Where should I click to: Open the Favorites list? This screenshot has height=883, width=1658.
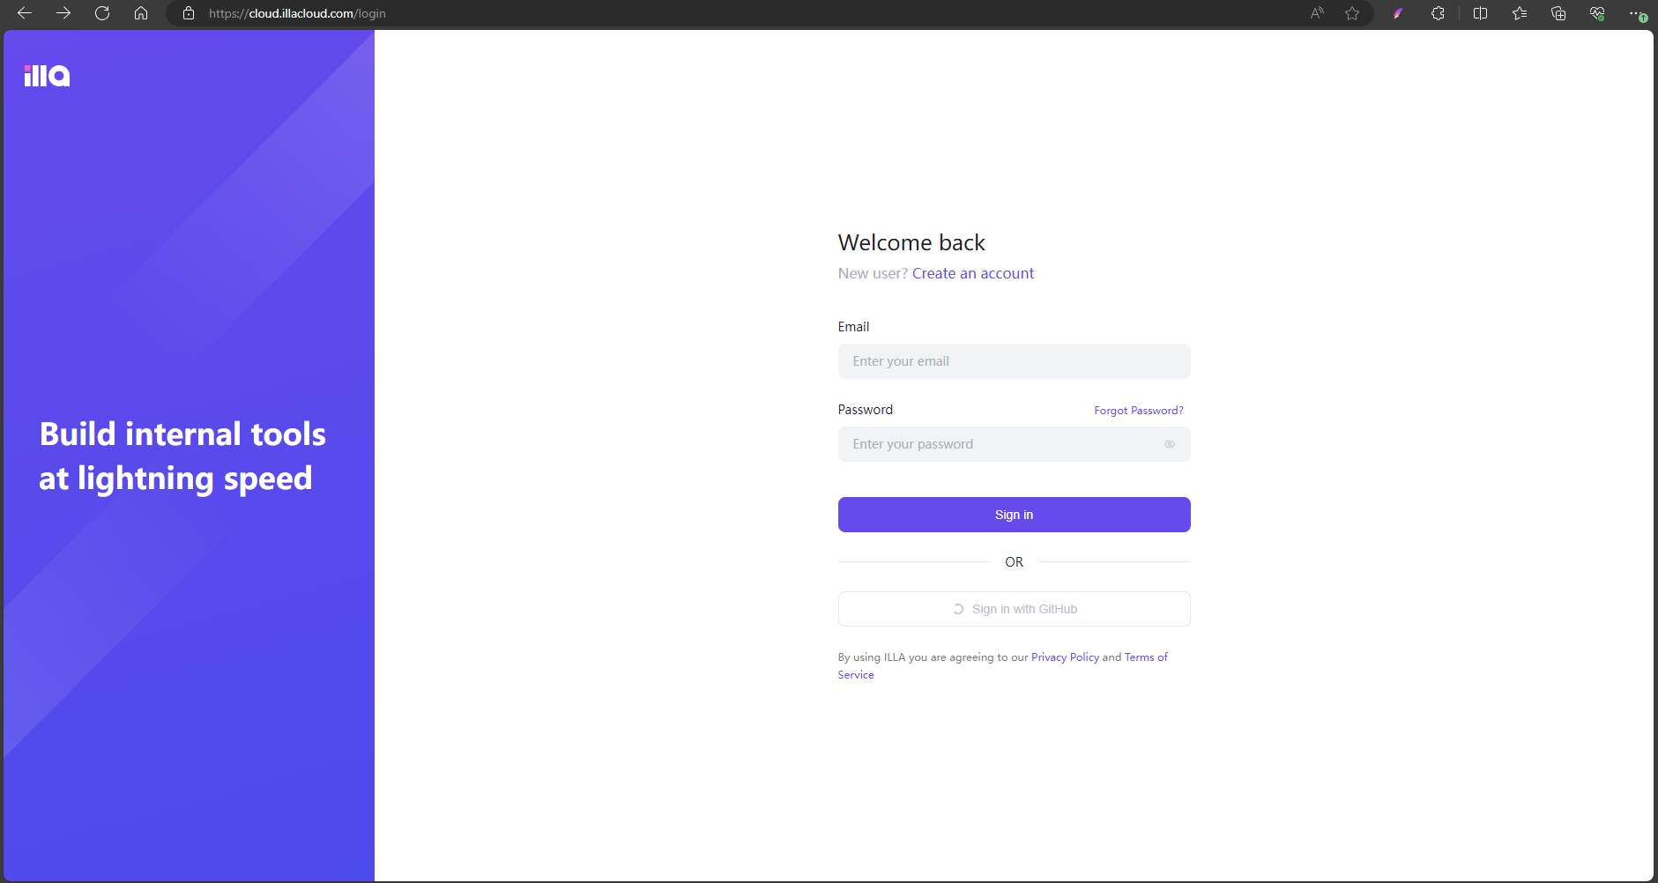point(1518,13)
